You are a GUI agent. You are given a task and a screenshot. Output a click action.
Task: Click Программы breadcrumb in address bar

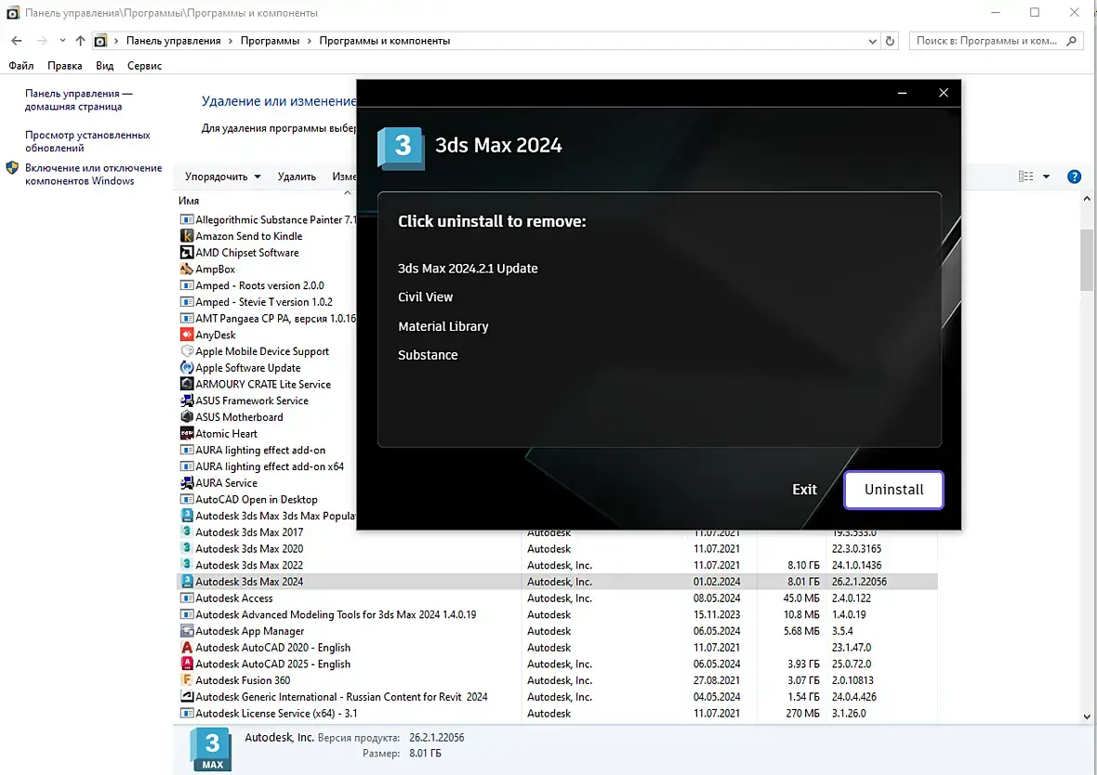pyautogui.click(x=270, y=41)
